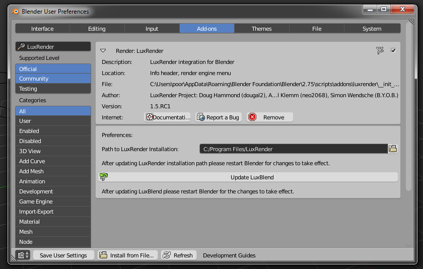Click the editor type selector icon
423x269 pixels.
[23, 255]
